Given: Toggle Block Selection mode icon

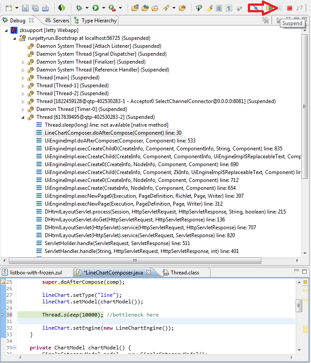Looking at the screenshot, I should click(x=219, y=8).
